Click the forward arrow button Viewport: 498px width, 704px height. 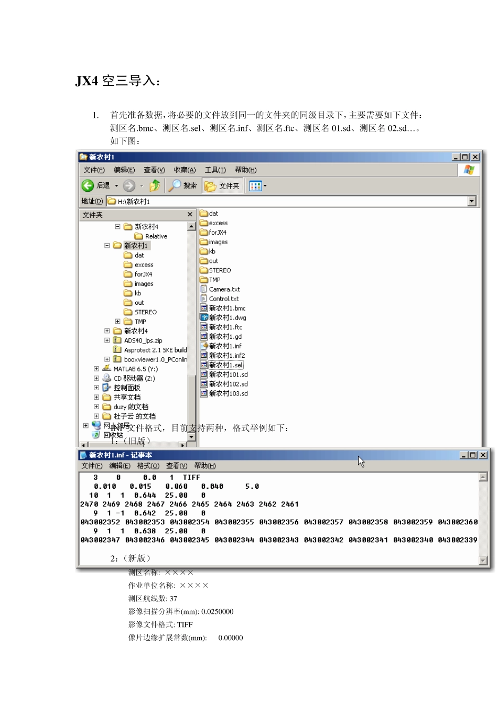point(129,185)
